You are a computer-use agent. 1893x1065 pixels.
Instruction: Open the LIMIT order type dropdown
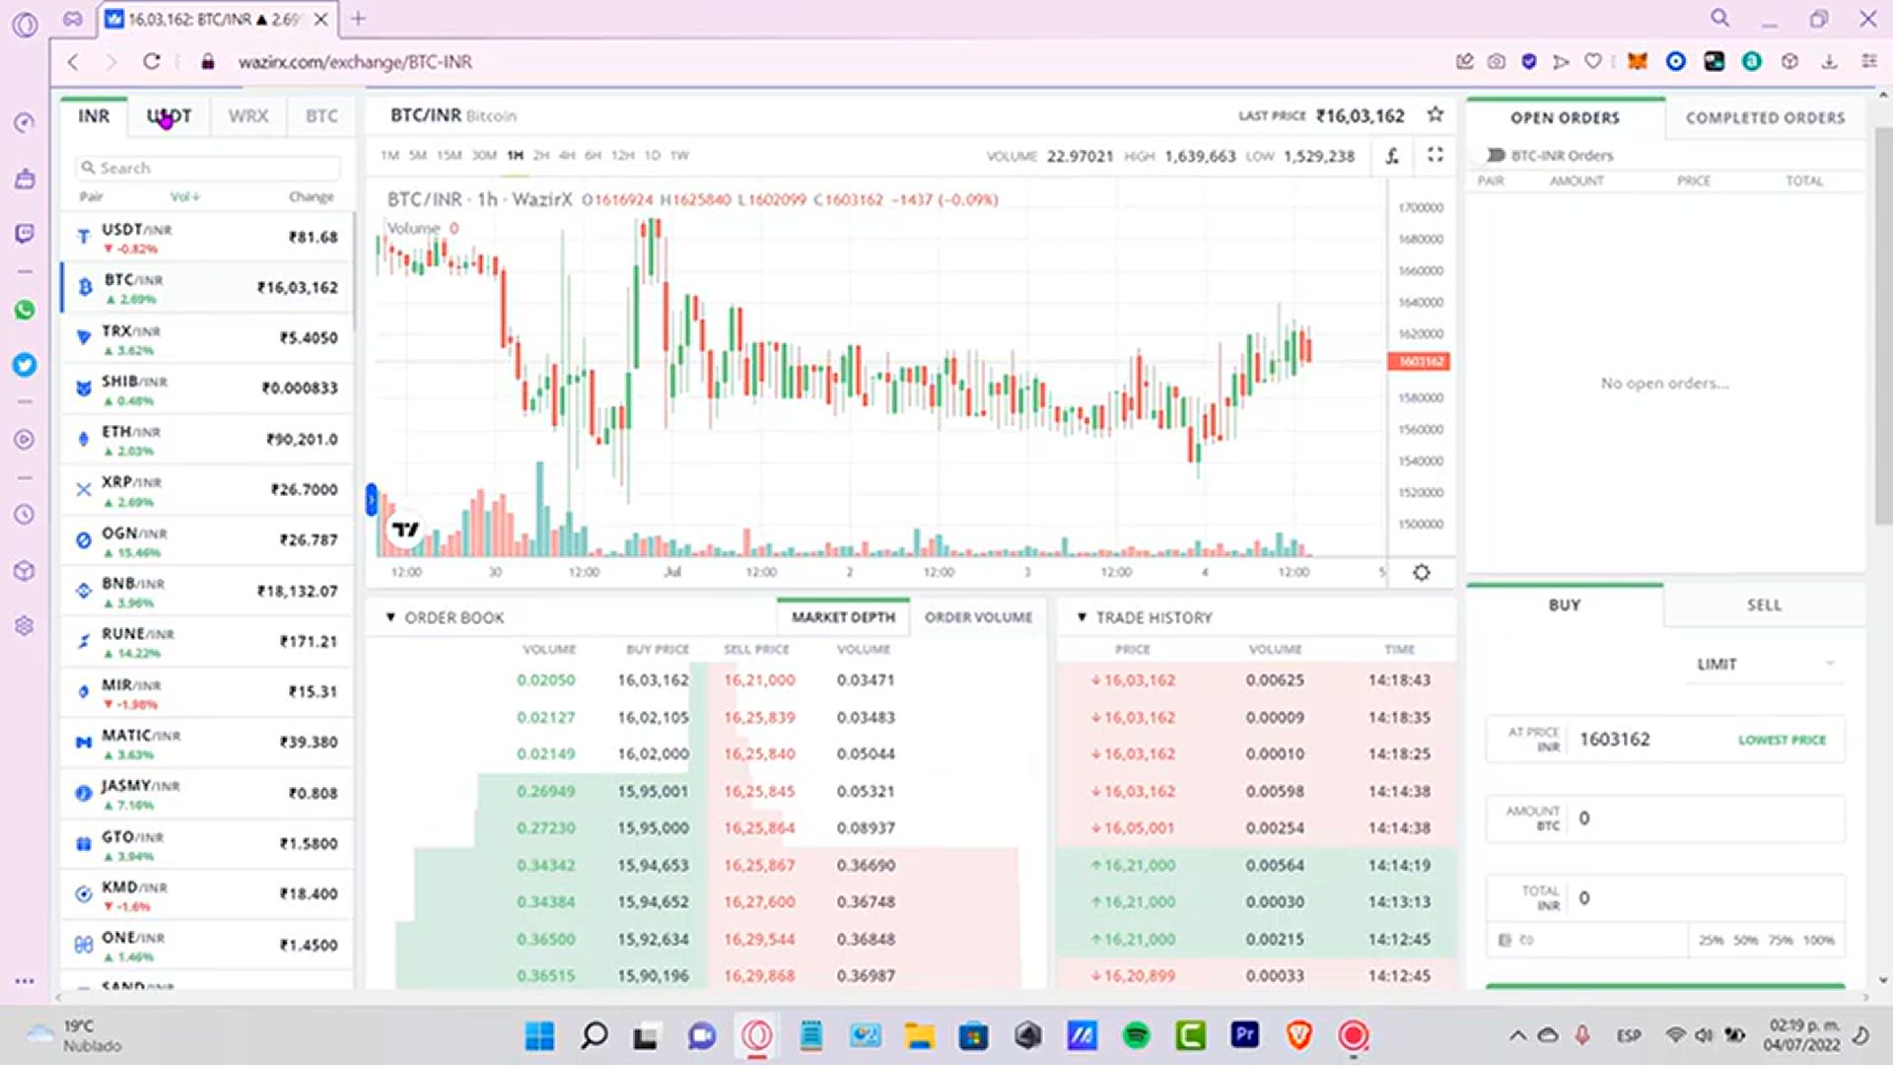click(x=1764, y=664)
